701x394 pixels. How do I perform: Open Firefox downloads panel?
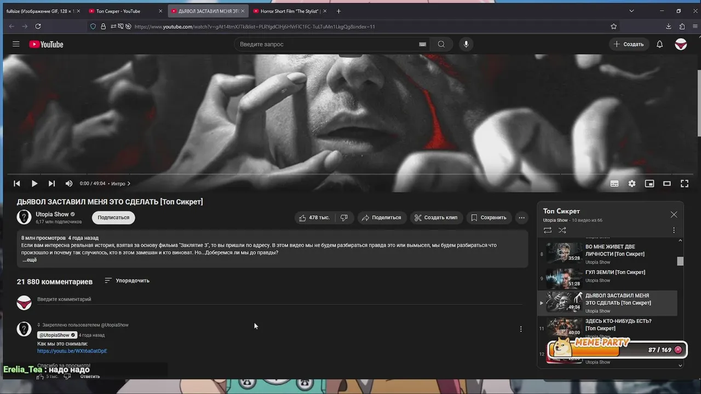[x=669, y=26]
